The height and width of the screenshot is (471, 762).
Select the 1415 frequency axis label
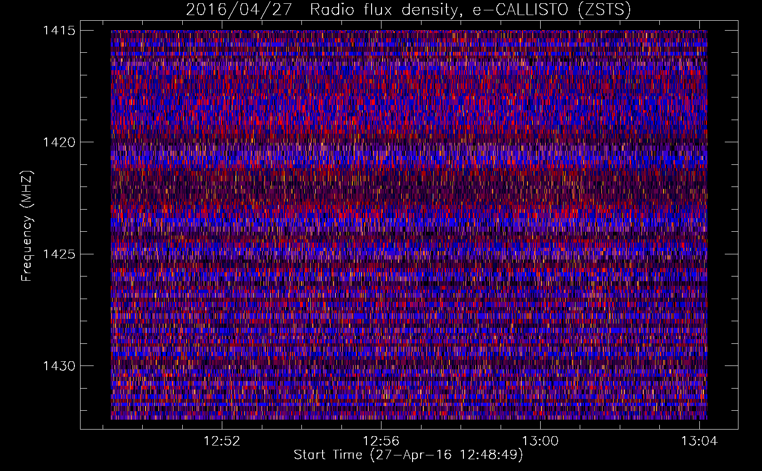(59, 31)
